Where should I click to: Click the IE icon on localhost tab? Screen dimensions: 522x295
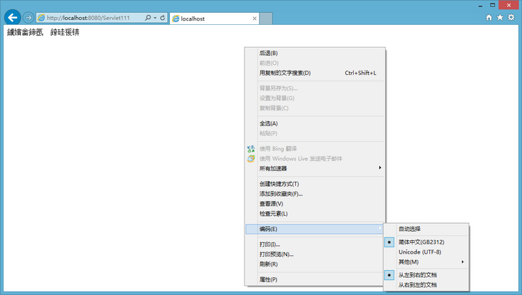[175, 19]
